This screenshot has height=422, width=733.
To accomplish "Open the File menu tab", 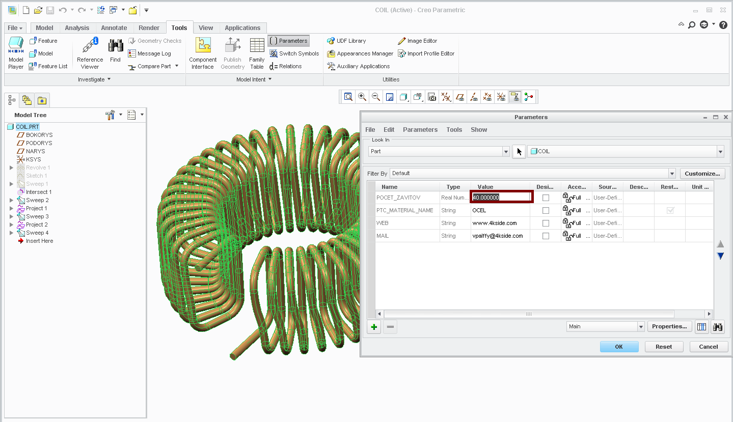I will click(15, 28).
